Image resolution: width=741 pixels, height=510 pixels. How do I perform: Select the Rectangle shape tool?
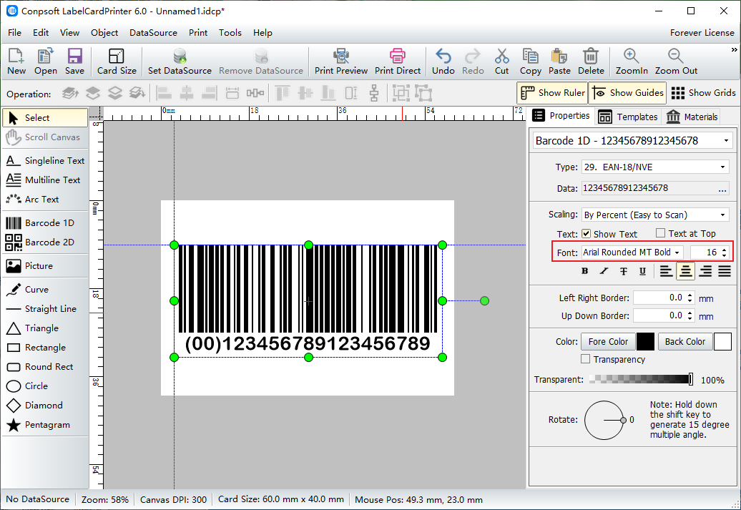click(45, 348)
